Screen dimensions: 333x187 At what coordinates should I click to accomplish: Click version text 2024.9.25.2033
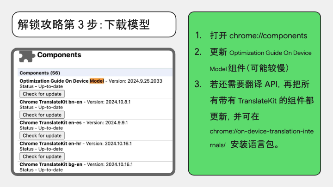pyautogui.click(x=145, y=81)
